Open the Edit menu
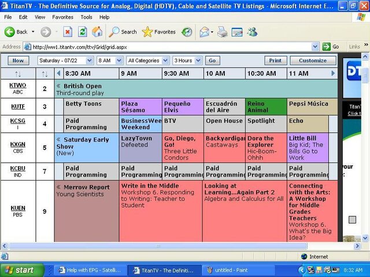Image resolution: width=370 pixels, height=277 pixels. (23, 17)
